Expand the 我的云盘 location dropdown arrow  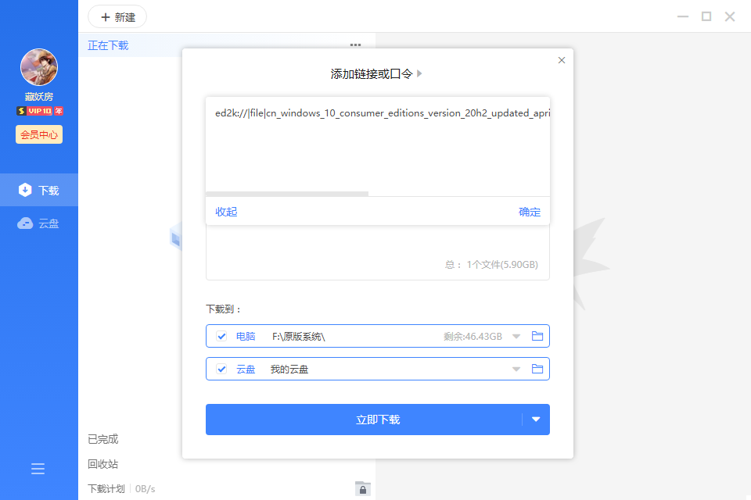click(516, 369)
